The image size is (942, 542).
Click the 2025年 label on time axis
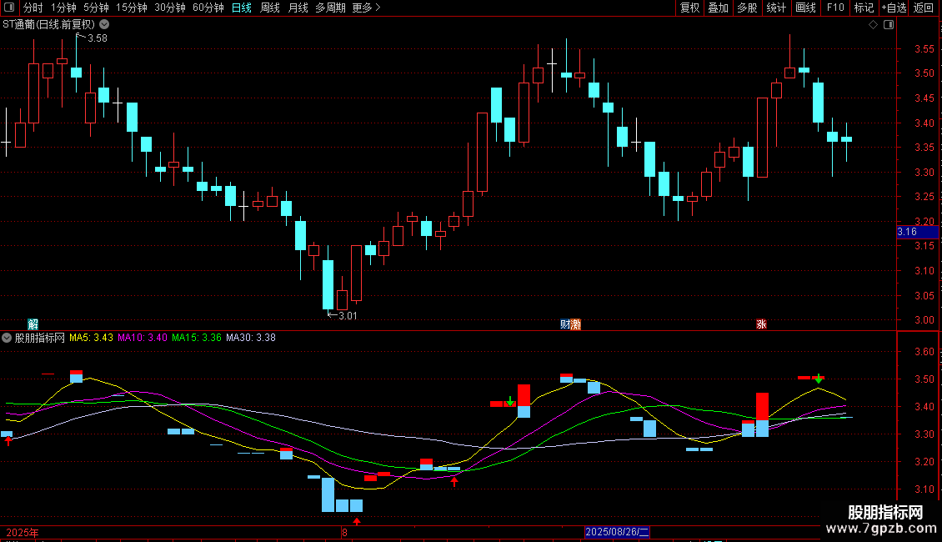click(x=23, y=532)
